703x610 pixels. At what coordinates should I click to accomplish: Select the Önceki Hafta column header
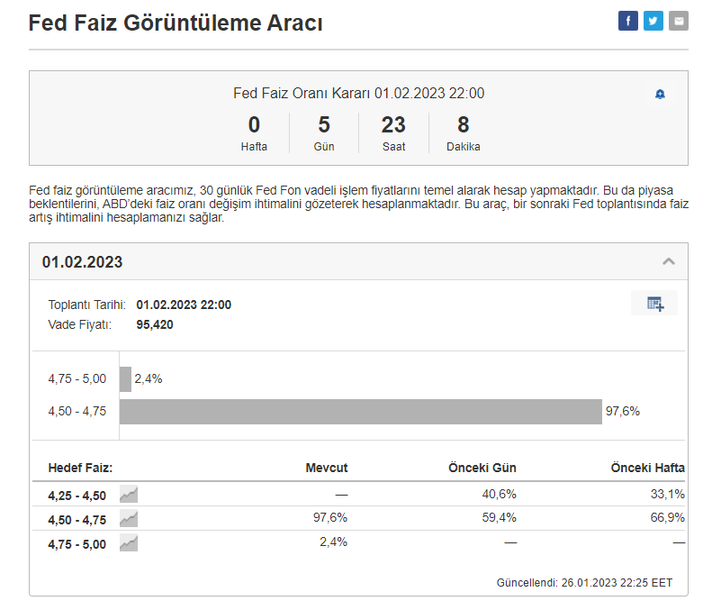click(x=647, y=468)
